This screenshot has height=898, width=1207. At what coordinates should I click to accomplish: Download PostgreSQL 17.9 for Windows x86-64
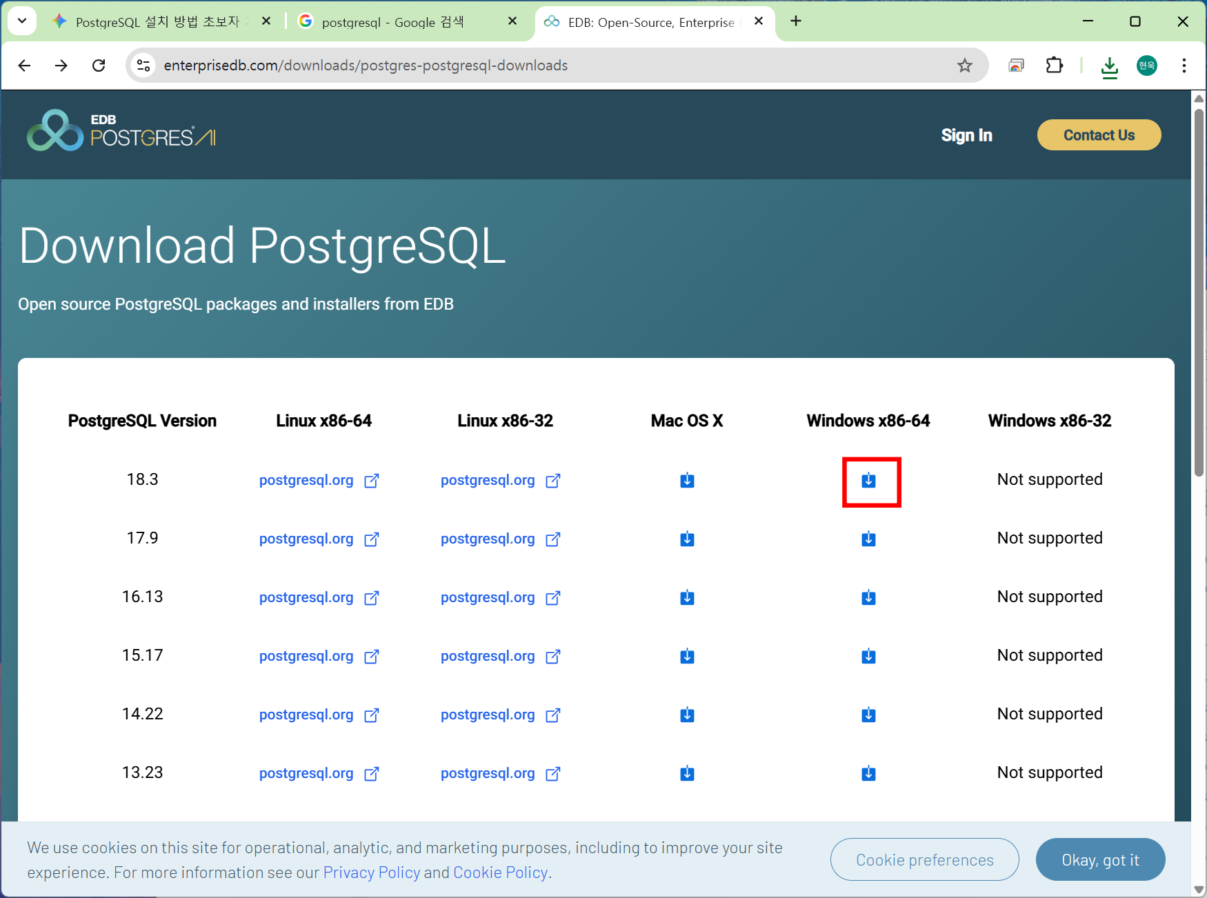click(x=868, y=539)
